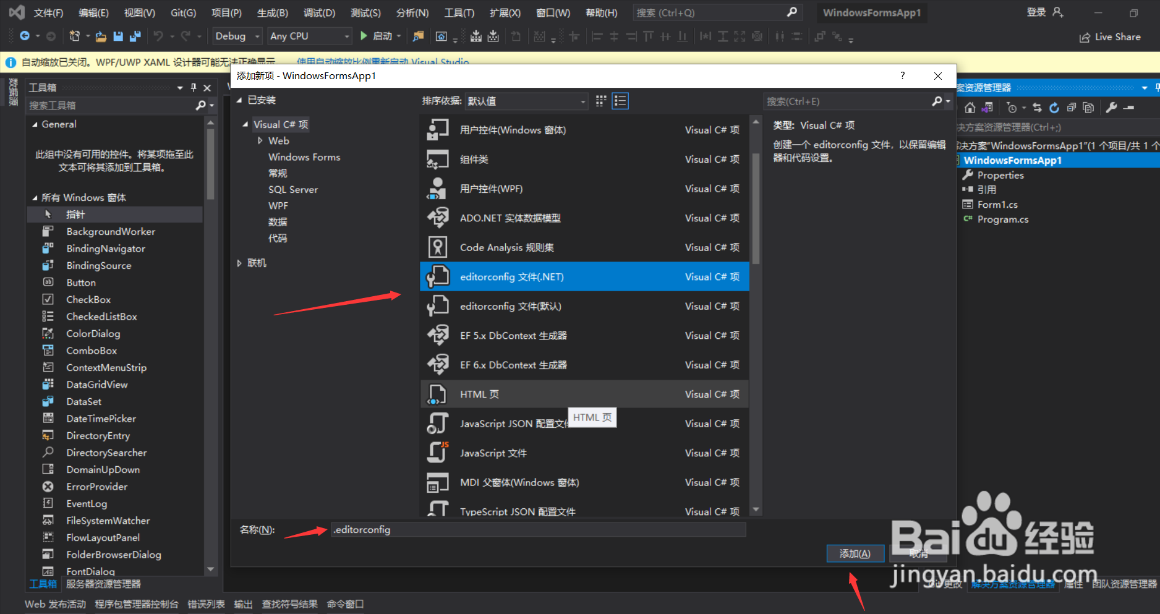
Task: Open the Git(G) menu
Action: 182,12
